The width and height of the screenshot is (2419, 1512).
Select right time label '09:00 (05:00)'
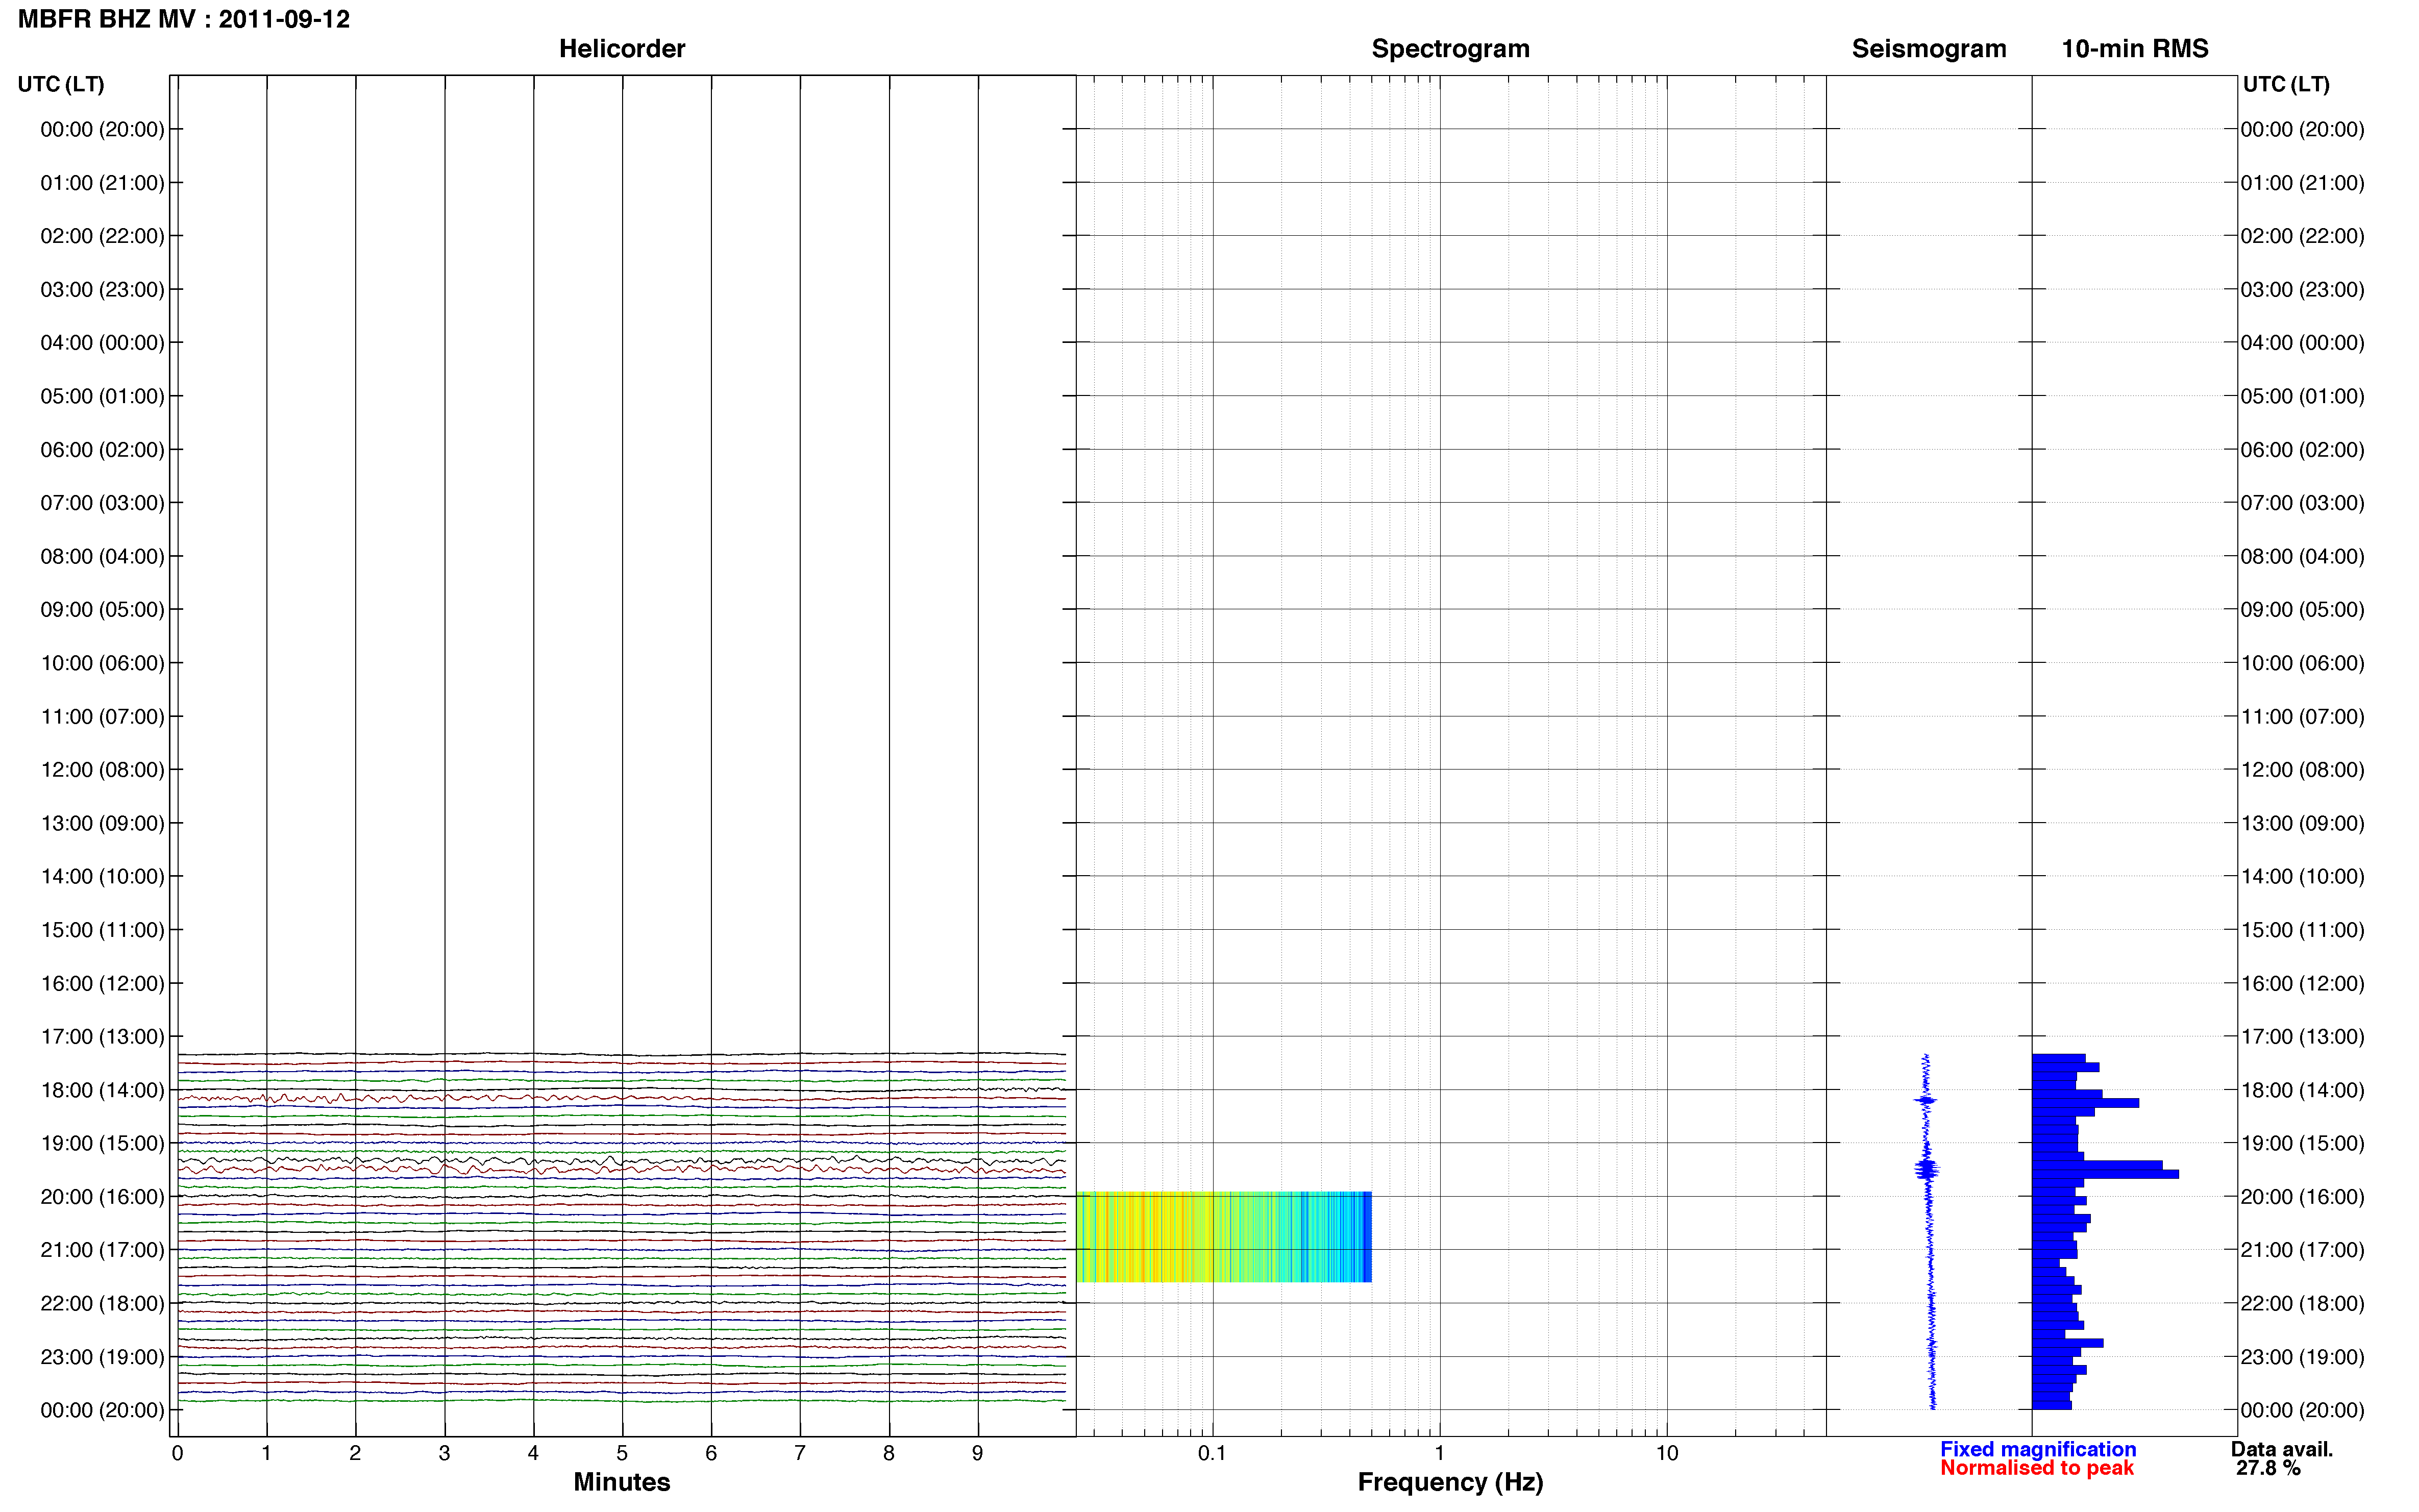click(x=2302, y=610)
